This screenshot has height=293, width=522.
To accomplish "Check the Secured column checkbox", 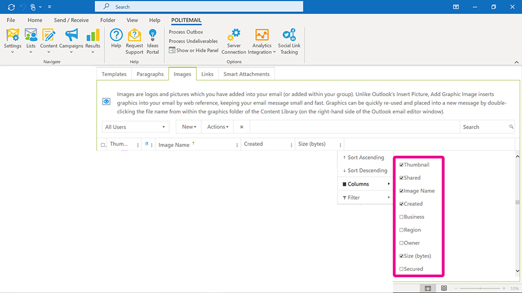I will [x=401, y=269].
